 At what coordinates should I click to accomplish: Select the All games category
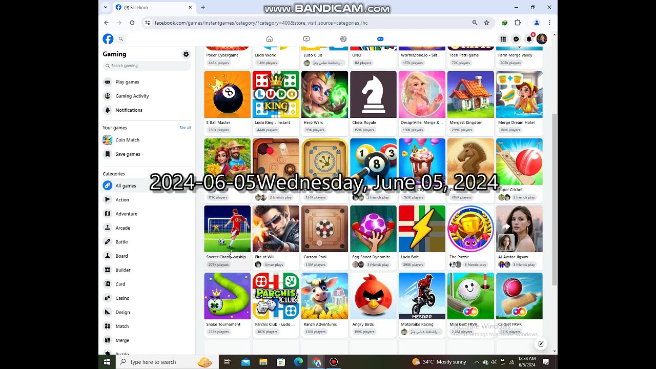click(x=147, y=186)
